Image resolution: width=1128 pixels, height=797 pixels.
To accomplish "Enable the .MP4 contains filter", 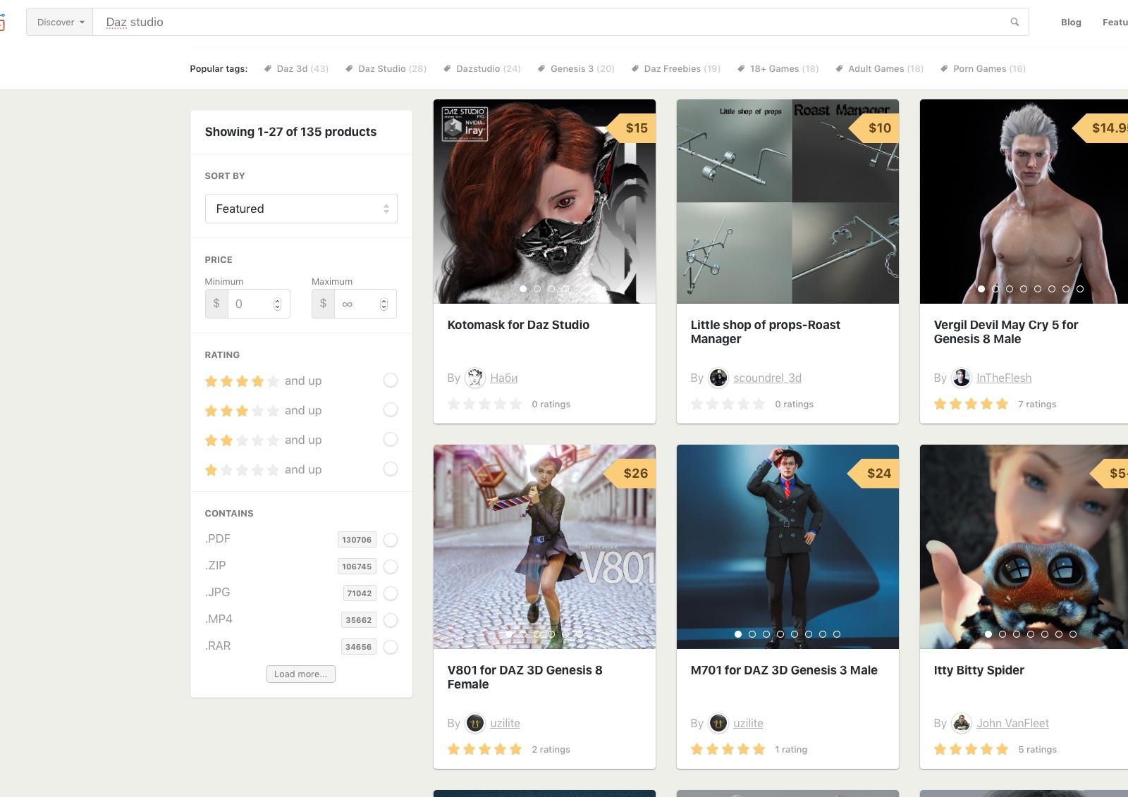I will click(x=391, y=620).
